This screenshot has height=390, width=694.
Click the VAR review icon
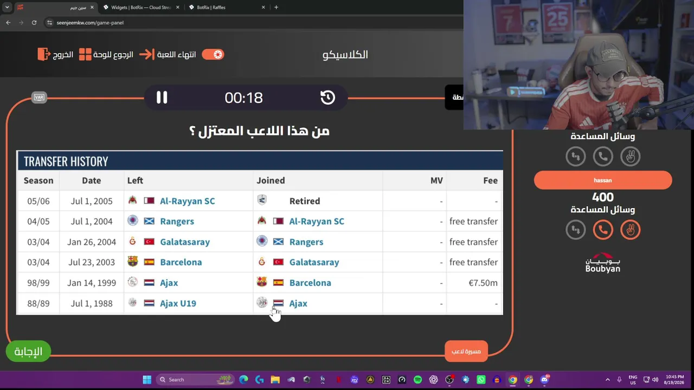pos(39,97)
